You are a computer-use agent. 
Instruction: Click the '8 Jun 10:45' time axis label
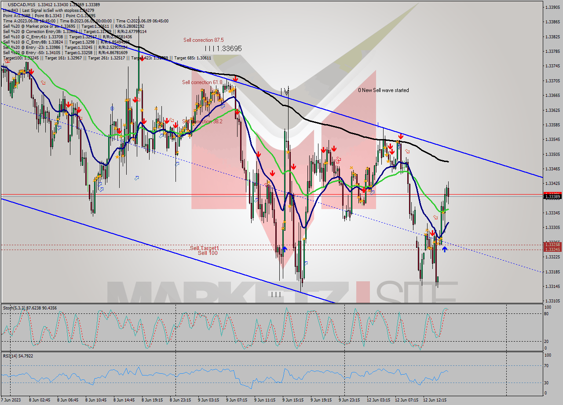point(96,400)
